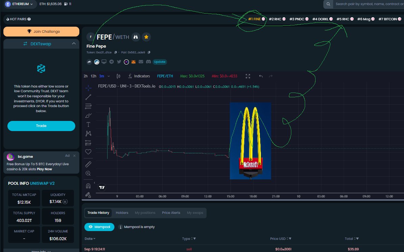Click the email envelope icon
The height and width of the screenshot is (252, 404).
[x=141, y=61]
